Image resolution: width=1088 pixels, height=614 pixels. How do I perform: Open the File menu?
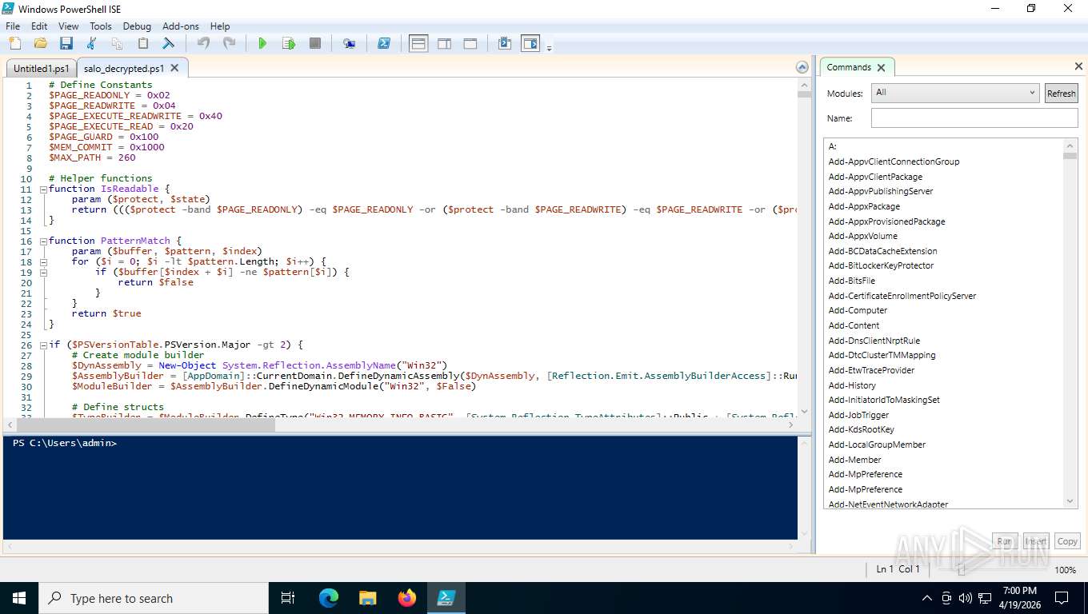tap(13, 26)
